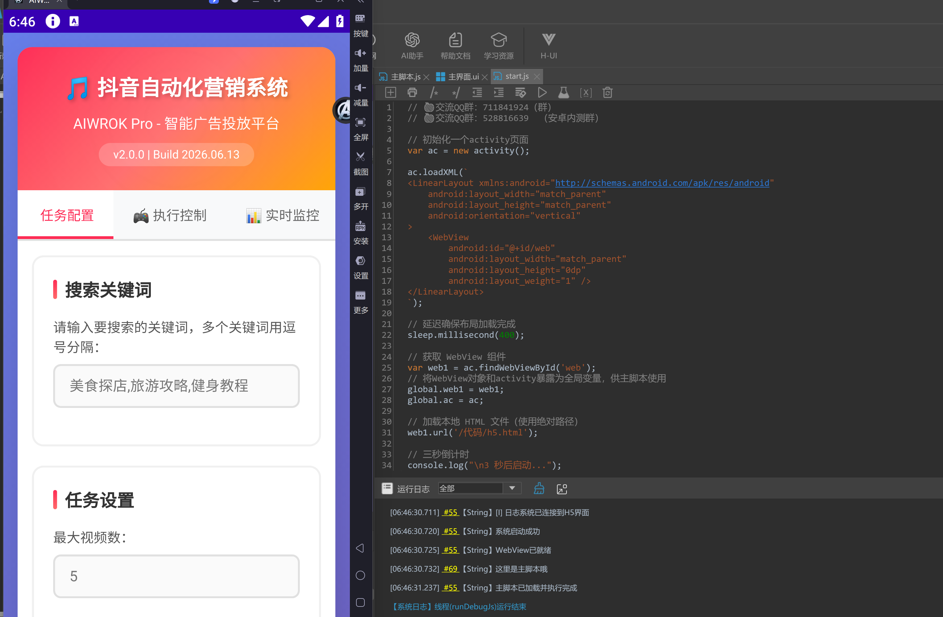Screen dimensions: 943x617
Task: Open the 帮助文档 help documents icon
Action: click(x=455, y=45)
